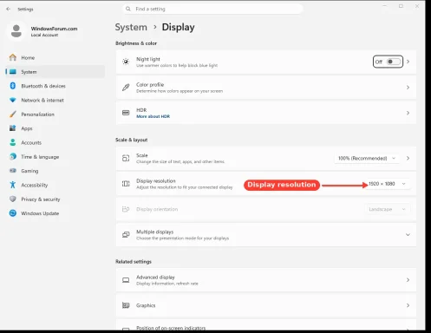Open the Display orientation Landscape dropdown
Screen dimensions: 431x333
(387, 209)
